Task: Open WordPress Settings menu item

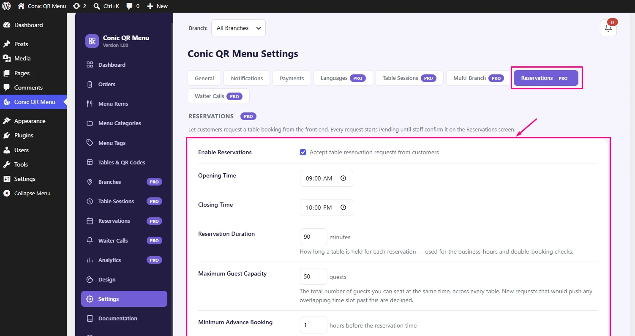Action: (33, 179)
